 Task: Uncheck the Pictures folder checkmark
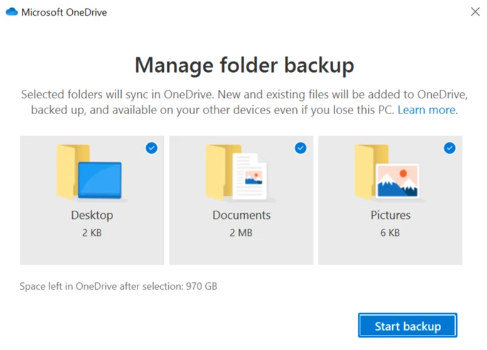pyautogui.click(x=450, y=148)
